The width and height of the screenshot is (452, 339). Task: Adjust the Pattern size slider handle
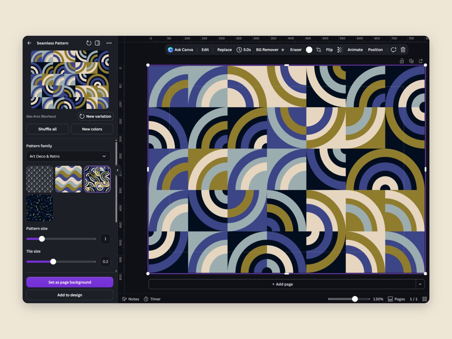[42, 239]
